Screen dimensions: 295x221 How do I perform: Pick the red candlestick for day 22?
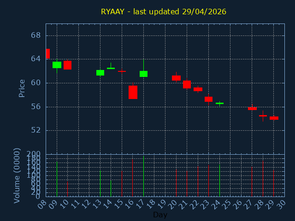198,89
